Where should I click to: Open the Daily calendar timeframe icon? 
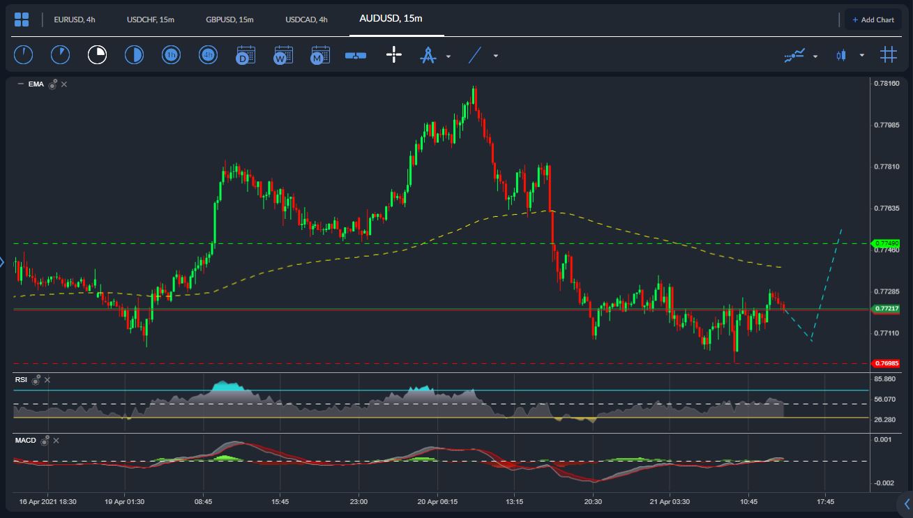tap(245, 54)
